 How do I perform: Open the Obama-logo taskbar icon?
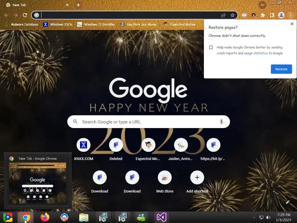(x=64, y=217)
